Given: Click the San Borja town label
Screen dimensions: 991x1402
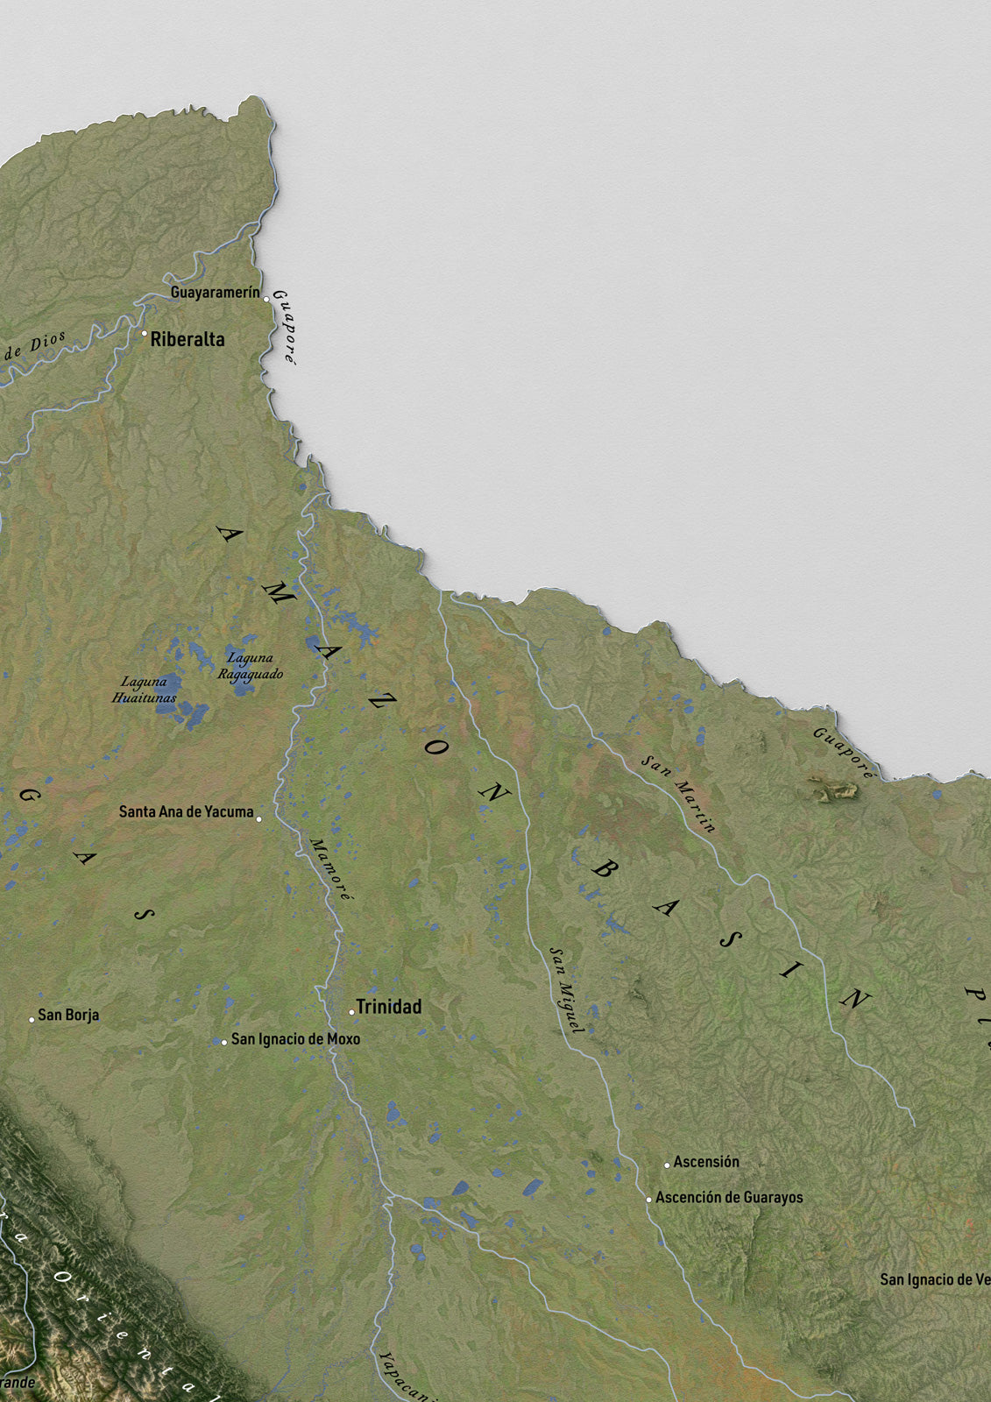Looking at the screenshot, I should tap(68, 1016).
